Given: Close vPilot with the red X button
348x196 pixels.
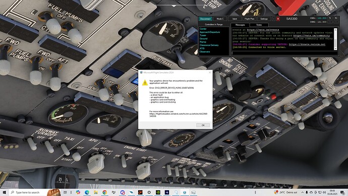Looking at the screenshot, I should click(278, 19).
